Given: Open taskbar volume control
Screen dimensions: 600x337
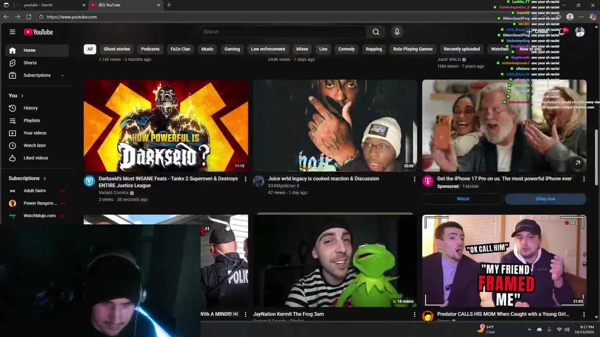Looking at the screenshot, I should [x=567, y=330].
